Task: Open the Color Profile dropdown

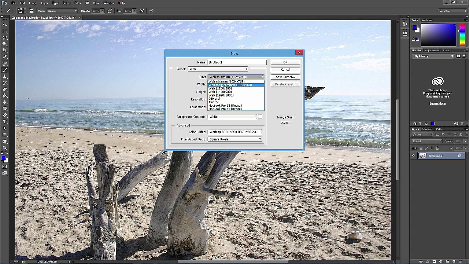Action: click(235, 132)
